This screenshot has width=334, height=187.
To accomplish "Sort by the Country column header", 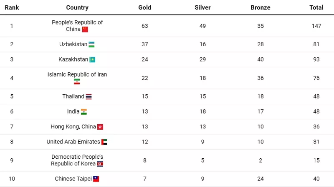I will 77,7.
